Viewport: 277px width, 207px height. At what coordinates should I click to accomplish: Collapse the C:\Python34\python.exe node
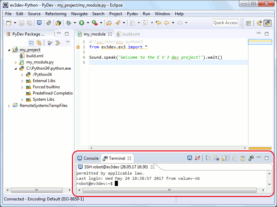(16, 69)
